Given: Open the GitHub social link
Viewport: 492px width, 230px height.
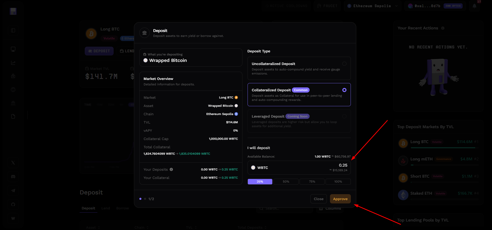Looking at the screenshot, I should [x=13, y=204].
